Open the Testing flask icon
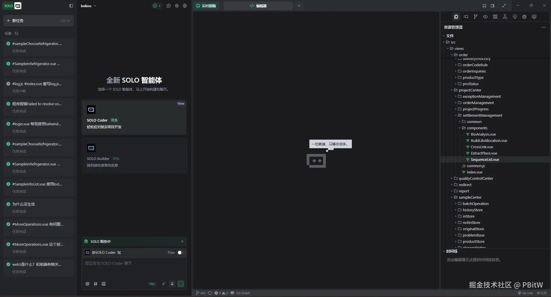The height and width of the screenshot is (297, 551). click(x=505, y=17)
